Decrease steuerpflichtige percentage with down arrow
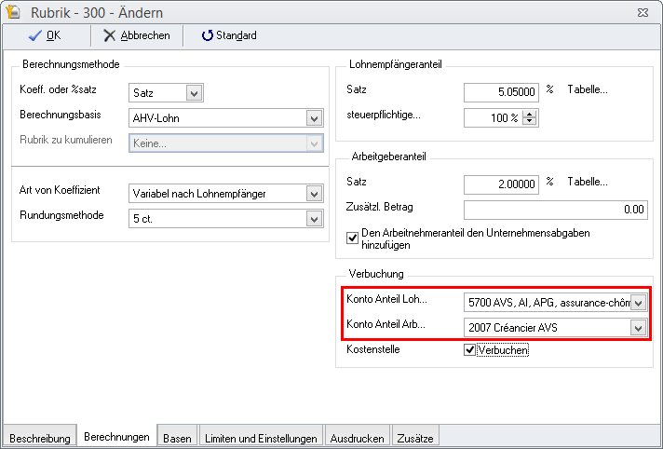Image resolution: width=663 pixels, height=449 pixels. (x=530, y=121)
